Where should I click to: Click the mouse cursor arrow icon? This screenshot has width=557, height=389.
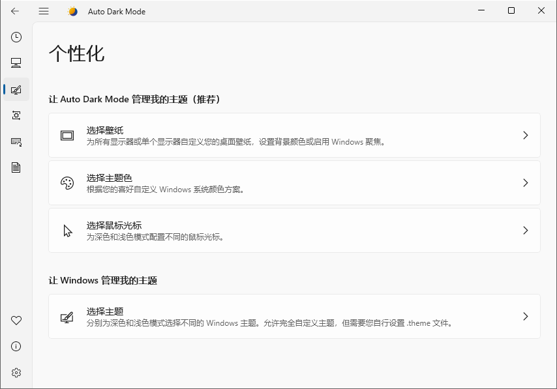pyautogui.click(x=67, y=231)
